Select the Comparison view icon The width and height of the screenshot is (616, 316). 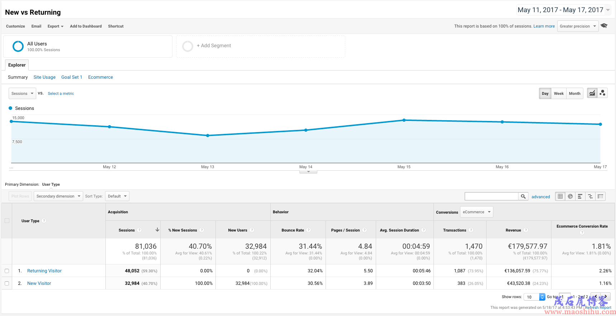590,196
